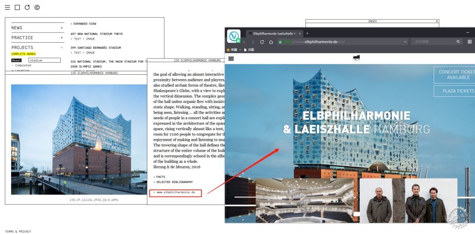Image resolution: width=475 pixels, height=234 pixels.
Task: Open the www.elbphilharmonie.de link
Action: pos(174,192)
